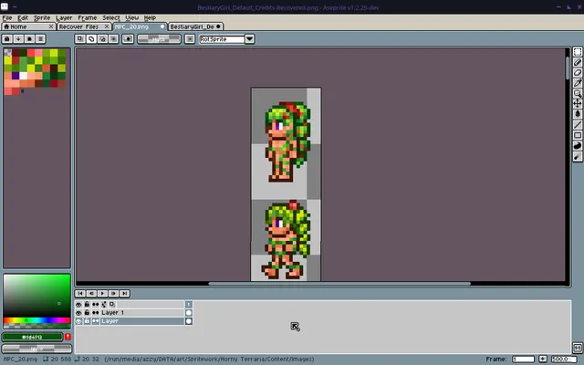Screen dimensions: 584x365
Task: Open the File menu
Action: click(7, 17)
